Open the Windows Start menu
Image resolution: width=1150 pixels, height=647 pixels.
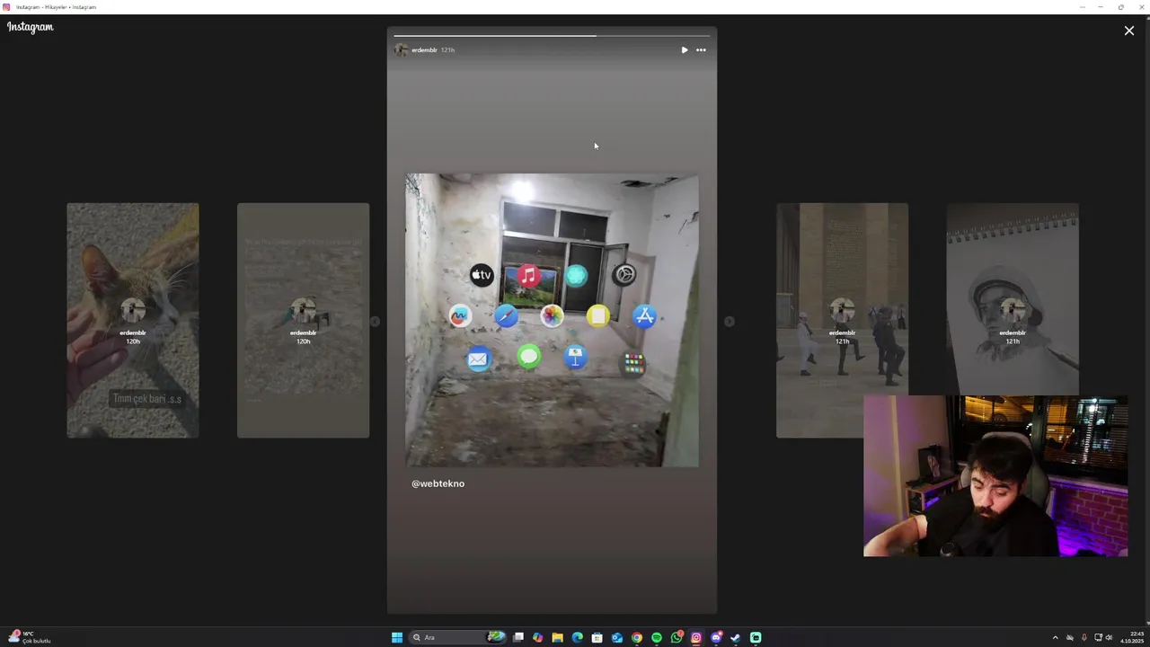tap(397, 638)
